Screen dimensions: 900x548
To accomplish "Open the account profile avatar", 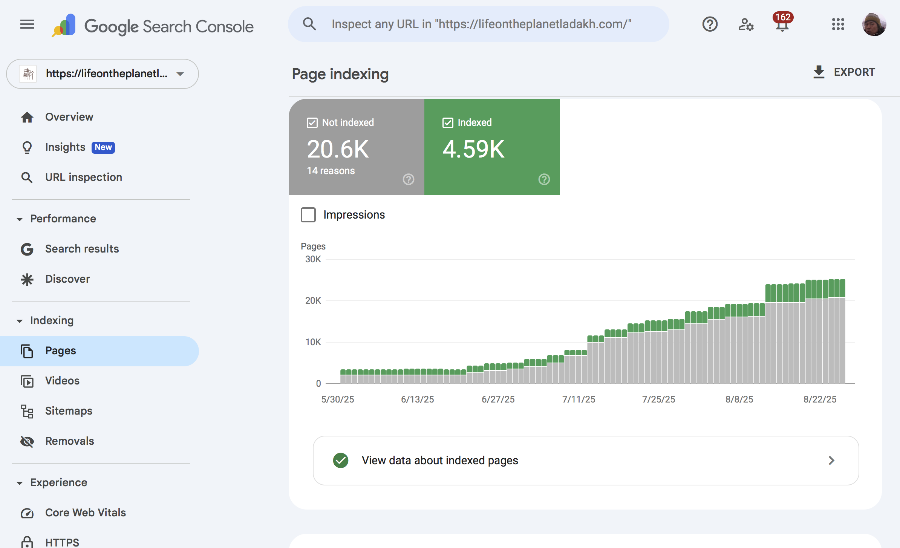I will coord(874,24).
